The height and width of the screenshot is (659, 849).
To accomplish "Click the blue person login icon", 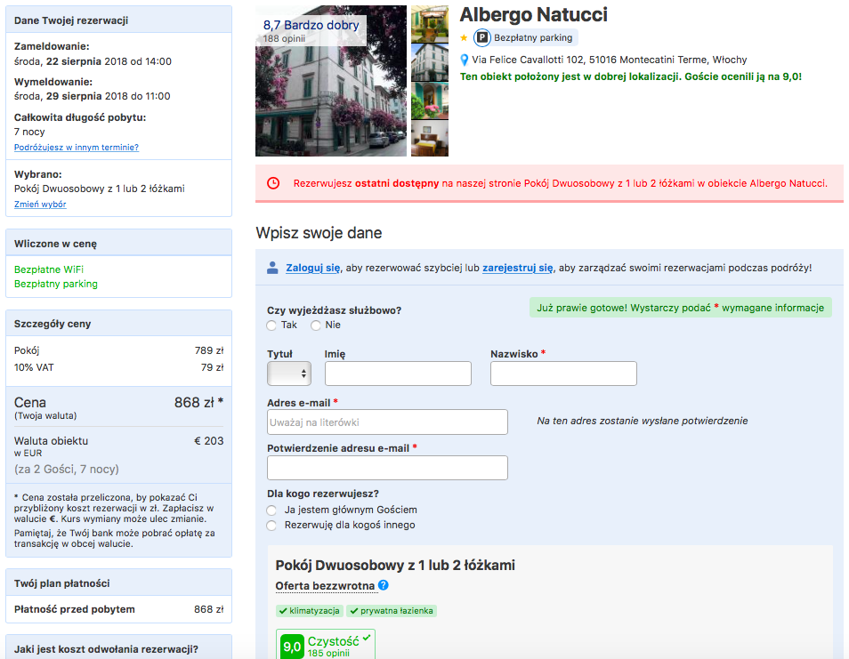I will pyautogui.click(x=272, y=268).
